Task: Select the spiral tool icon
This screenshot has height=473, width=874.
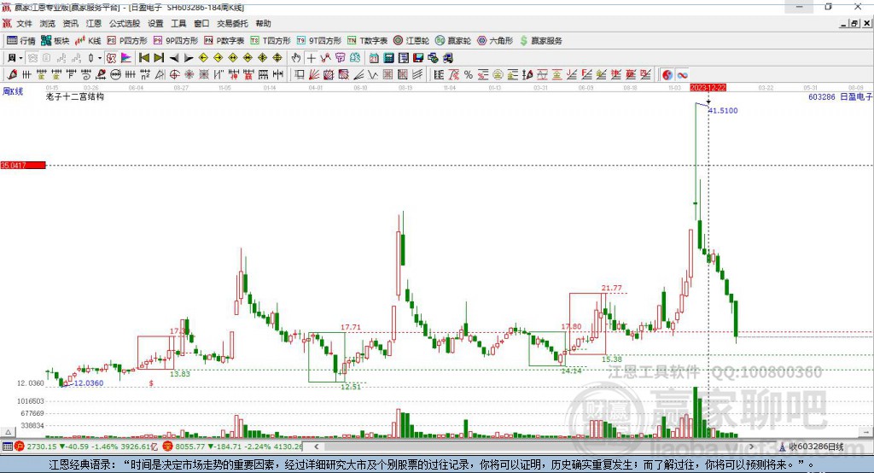Action: tap(86, 75)
